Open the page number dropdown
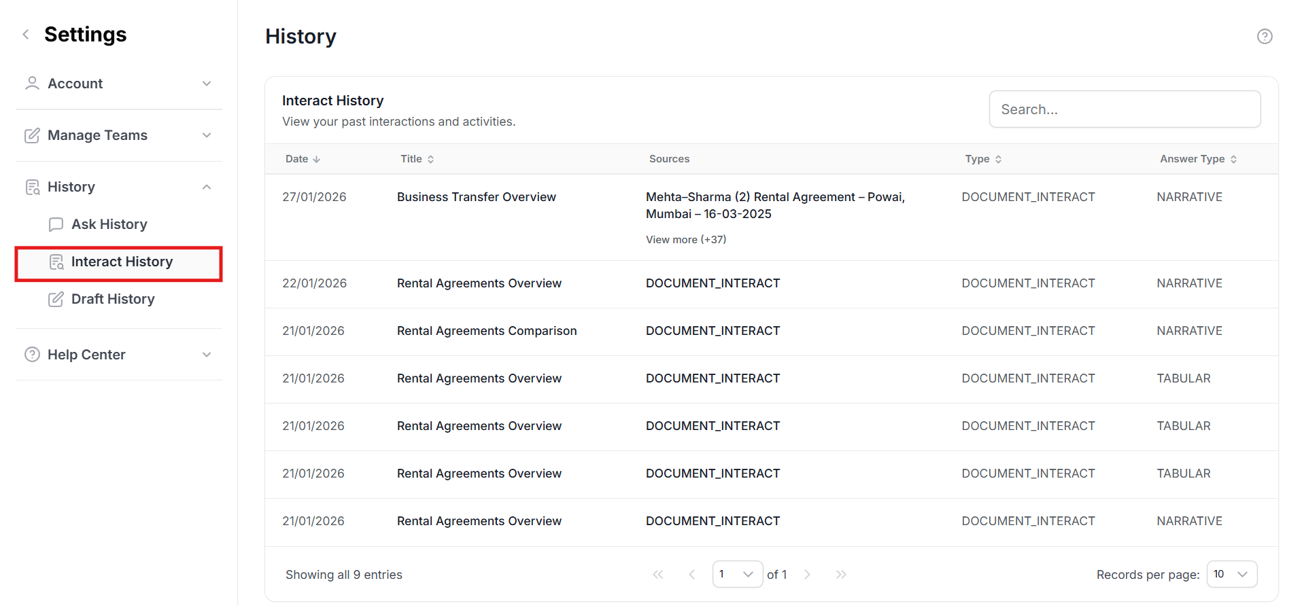Image resolution: width=1304 pixels, height=606 pixels. point(737,575)
